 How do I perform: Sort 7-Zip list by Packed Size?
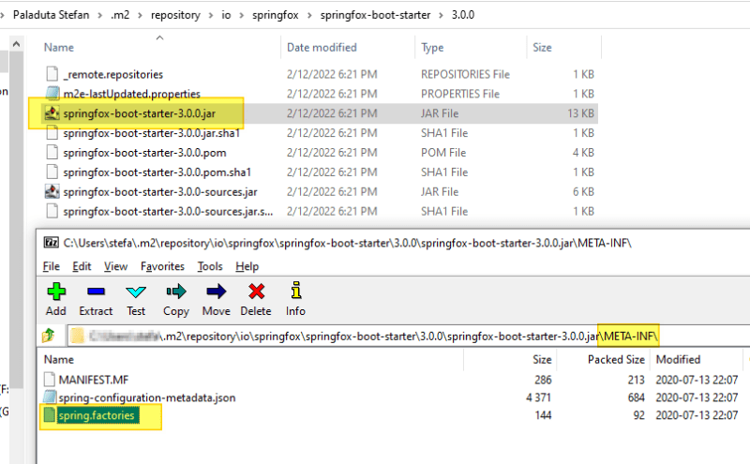click(x=616, y=360)
